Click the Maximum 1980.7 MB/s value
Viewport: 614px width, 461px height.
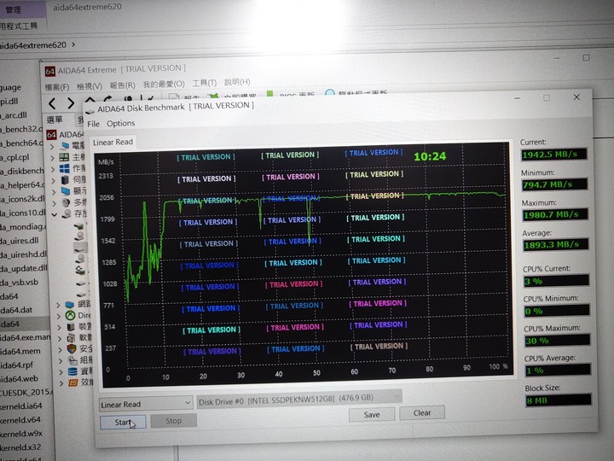pos(556,214)
